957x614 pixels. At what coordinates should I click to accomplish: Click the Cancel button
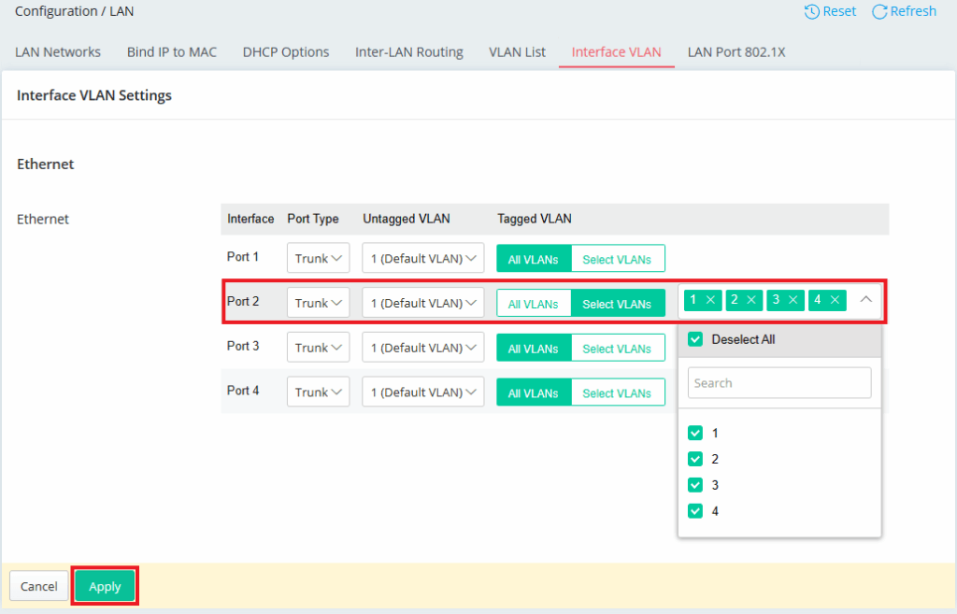pos(39,586)
